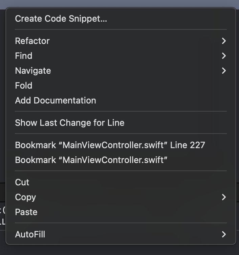
Task: Select the Find menu entry
Action: pos(24,56)
